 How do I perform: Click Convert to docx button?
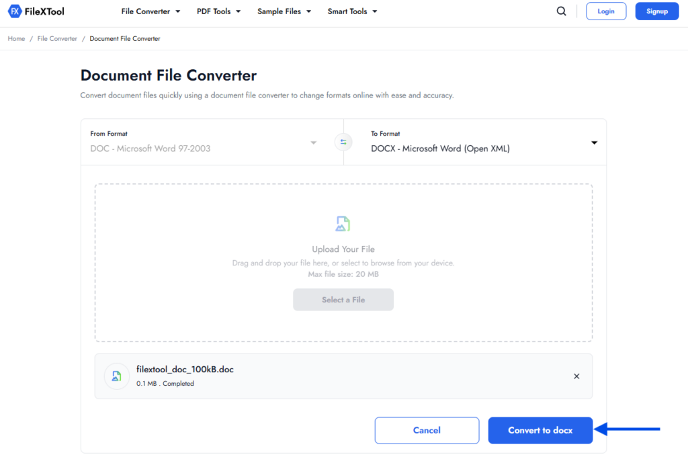(x=540, y=430)
